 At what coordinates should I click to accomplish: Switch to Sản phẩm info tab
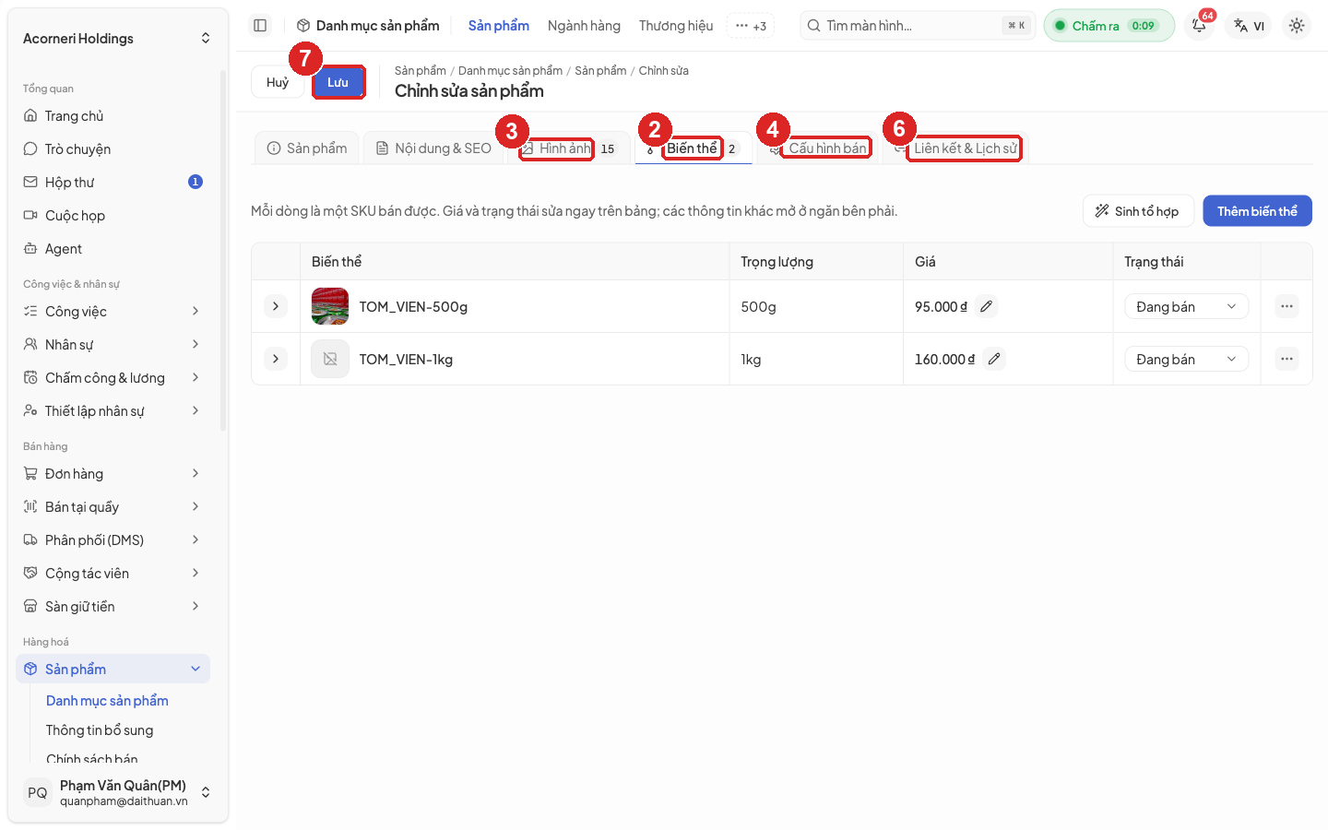pyautogui.click(x=307, y=148)
